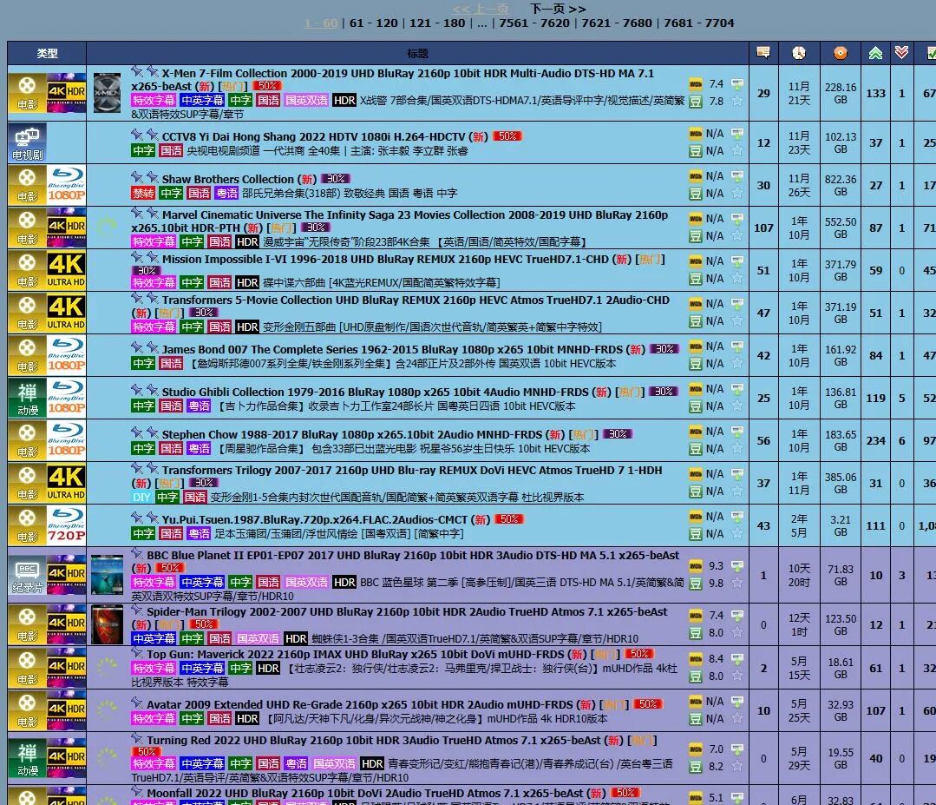Open leecher count 6 of Stephen Chow row
This screenshot has height=805, width=936.
point(901,440)
